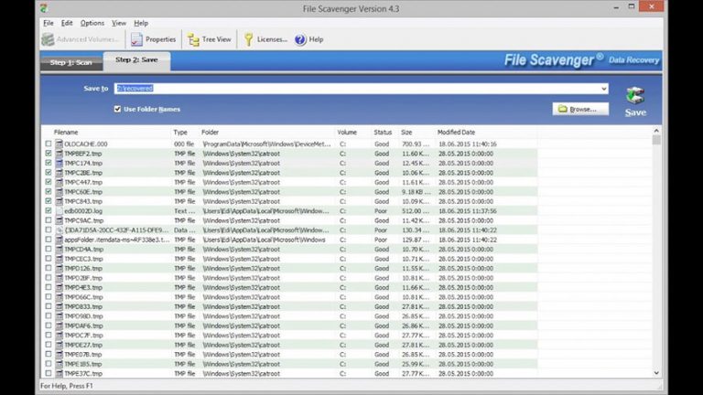This screenshot has height=395, width=703.
Task: Open the Edit menu
Action: (67, 23)
